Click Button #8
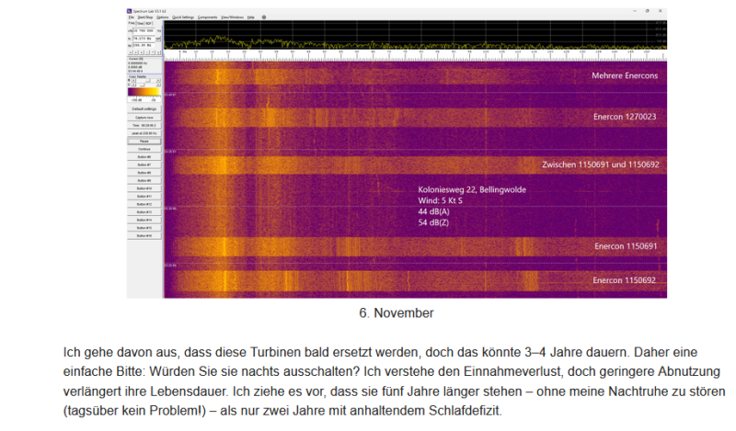This screenshot has height=431, width=736. tap(144, 173)
